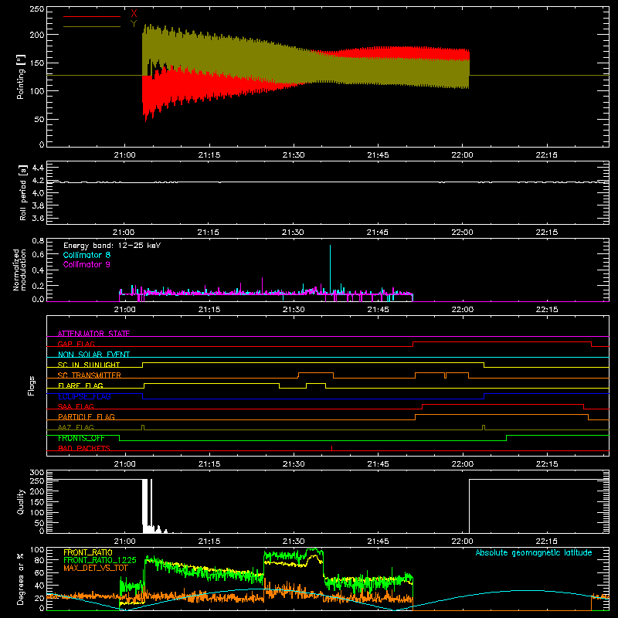This screenshot has height=618, width=618.
Task: Select the Y legend label
Action: point(134,24)
